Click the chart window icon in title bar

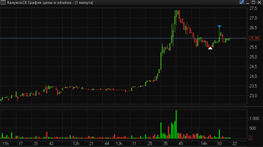3,2
